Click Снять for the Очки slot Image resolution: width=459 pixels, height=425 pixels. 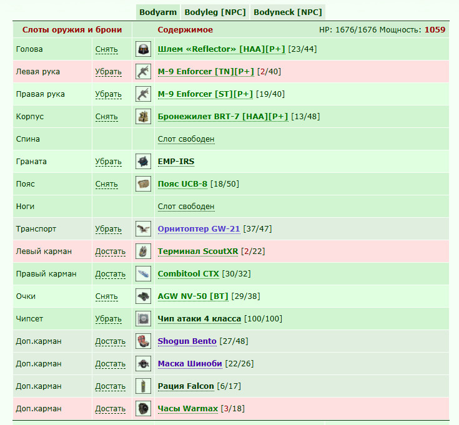click(107, 296)
